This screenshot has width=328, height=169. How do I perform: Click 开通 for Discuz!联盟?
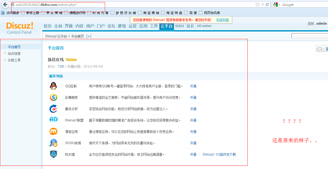(193, 120)
